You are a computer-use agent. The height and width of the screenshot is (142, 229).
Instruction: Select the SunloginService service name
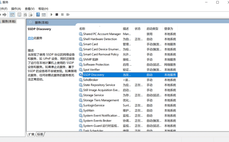click(x=94, y=105)
